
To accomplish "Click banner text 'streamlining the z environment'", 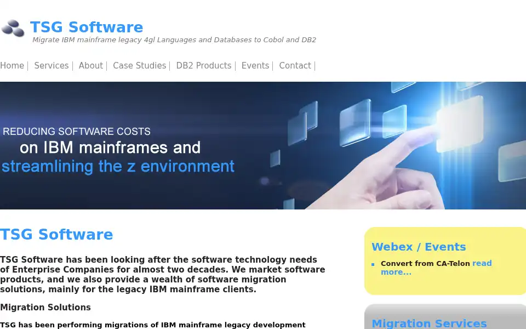I will 118,167.
